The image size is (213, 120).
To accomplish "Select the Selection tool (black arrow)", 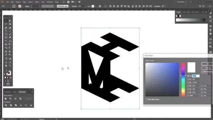I will click(6, 21).
